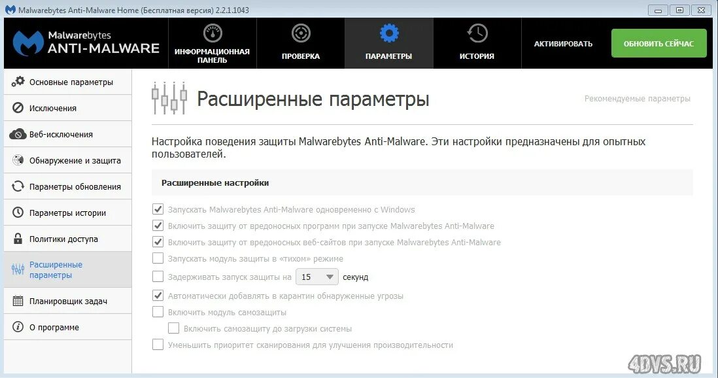The width and height of the screenshot is (718, 378).
Task: Click the green Обновить сейчас button
Action: pyautogui.click(x=658, y=43)
